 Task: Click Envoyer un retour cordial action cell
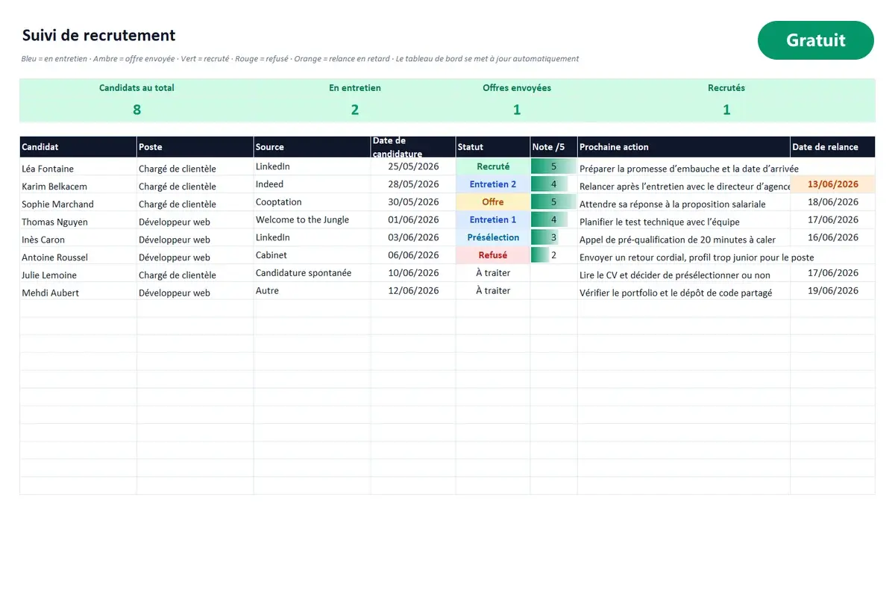pyautogui.click(x=684, y=257)
